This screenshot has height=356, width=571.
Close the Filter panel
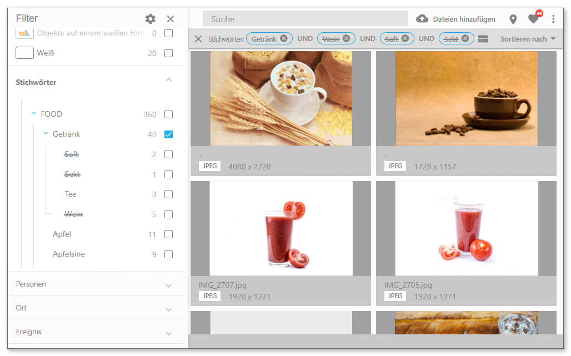point(171,19)
